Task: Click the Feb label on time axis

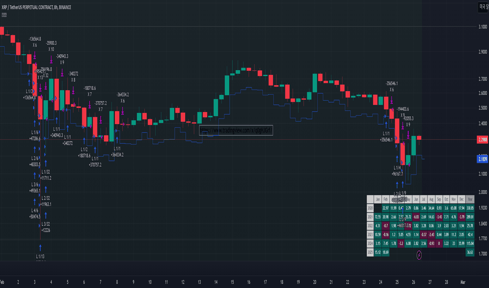Action: coord(2,282)
